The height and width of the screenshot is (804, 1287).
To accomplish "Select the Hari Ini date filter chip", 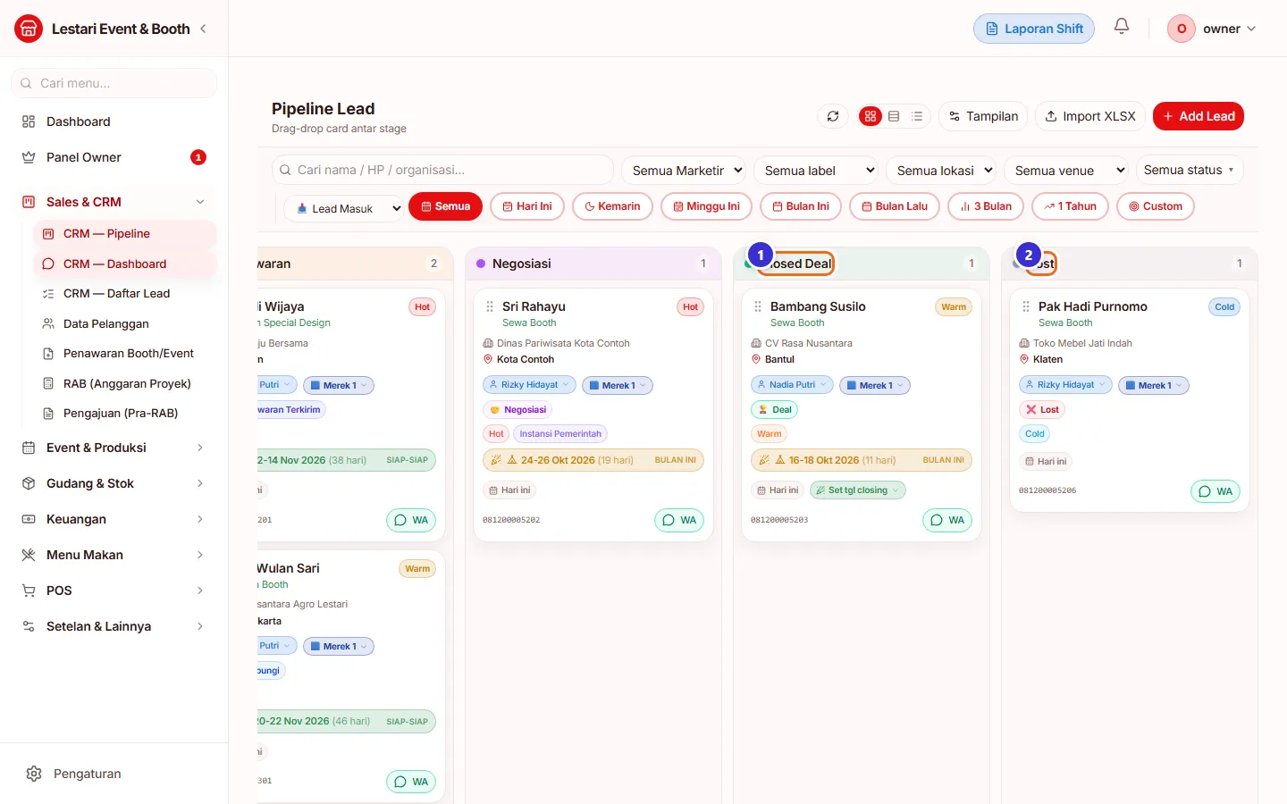I will coord(527,206).
